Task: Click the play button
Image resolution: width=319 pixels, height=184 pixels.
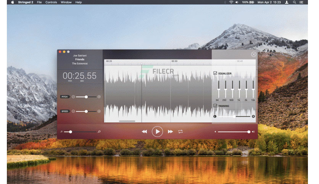Action: (157, 132)
